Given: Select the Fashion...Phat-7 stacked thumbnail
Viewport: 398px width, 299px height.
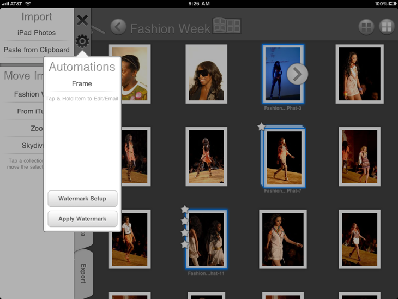Looking at the screenshot, I should pos(284,158).
